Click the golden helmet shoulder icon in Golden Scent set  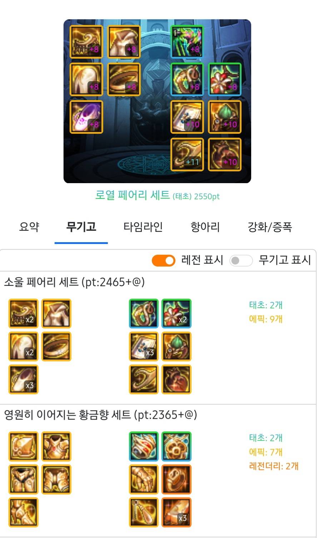pos(23,446)
